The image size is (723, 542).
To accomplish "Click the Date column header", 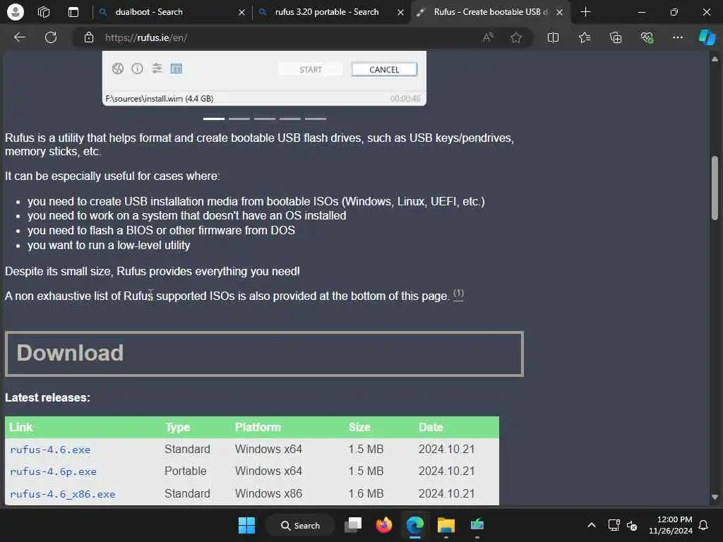I will [431, 427].
